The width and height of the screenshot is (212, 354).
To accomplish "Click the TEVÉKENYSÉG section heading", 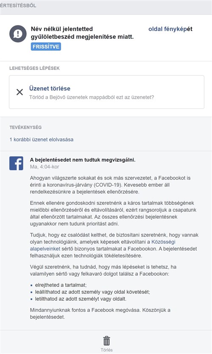I will [25, 127].
